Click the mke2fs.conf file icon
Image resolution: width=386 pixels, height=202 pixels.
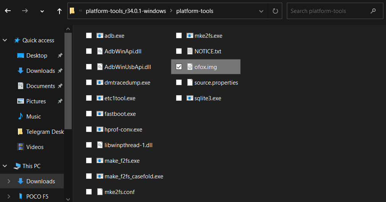[x=100, y=192]
